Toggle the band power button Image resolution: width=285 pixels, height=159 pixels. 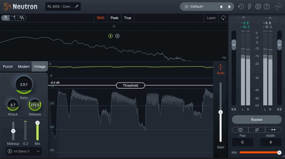coord(110,36)
